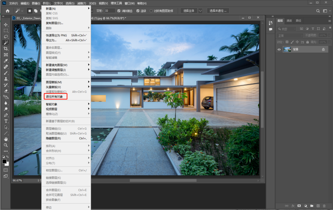This screenshot has height=210, width=333.
Task: Enable 对所有图层取样 checkbox
Action: 151,11
